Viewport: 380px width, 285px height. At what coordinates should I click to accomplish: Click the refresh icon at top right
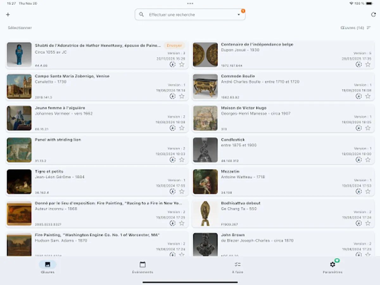tap(373, 15)
